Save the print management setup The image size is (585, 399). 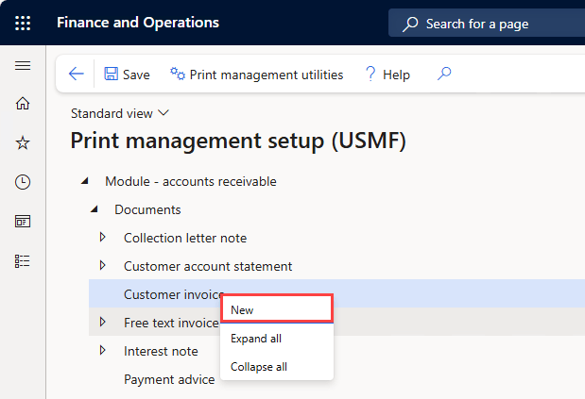point(127,75)
